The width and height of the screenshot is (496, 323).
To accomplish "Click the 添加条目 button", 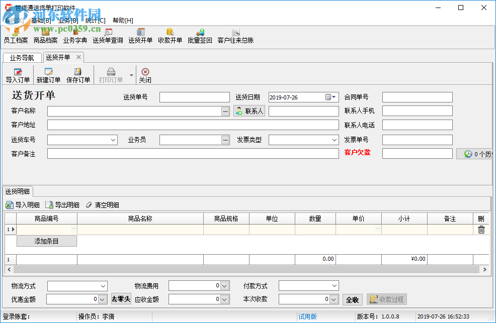I will (46, 241).
